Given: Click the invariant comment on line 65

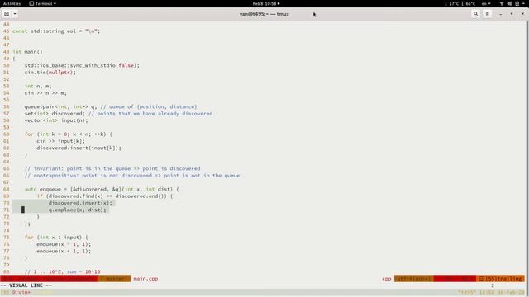Looking at the screenshot, I should (112, 168).
